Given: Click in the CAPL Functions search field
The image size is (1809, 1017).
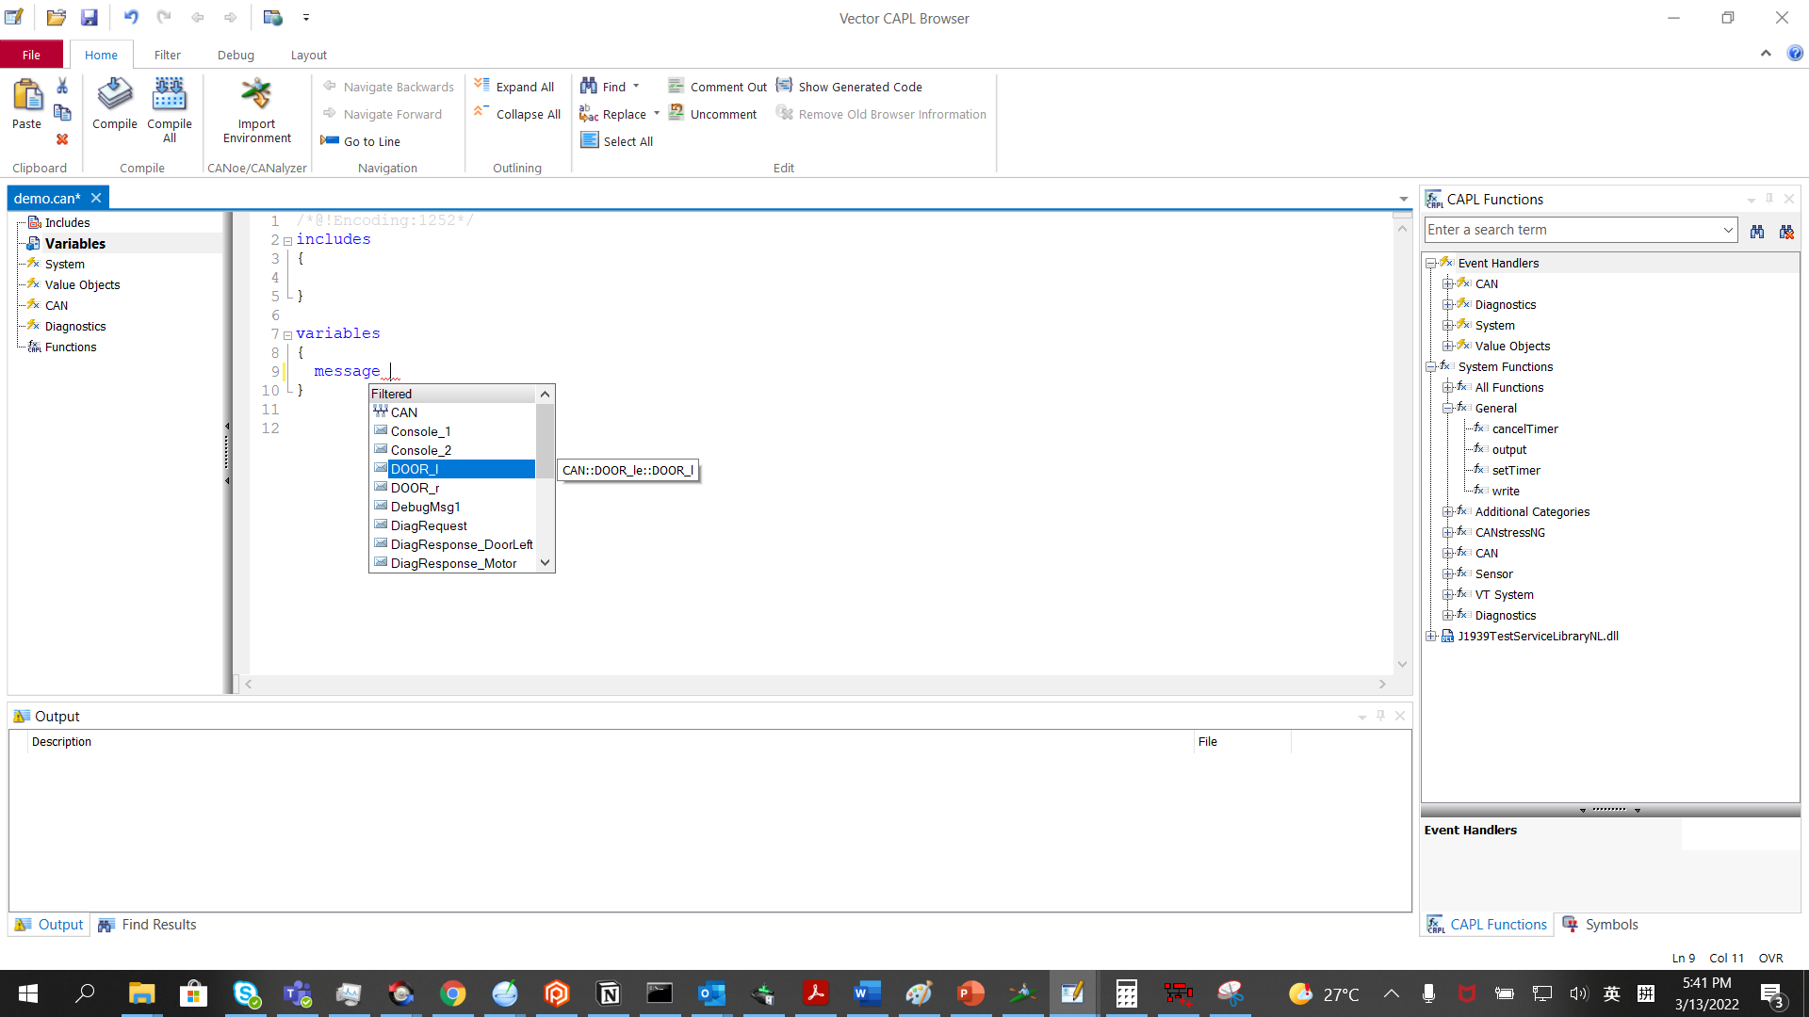Looking at the screenshot, I should pos(1572,230).
